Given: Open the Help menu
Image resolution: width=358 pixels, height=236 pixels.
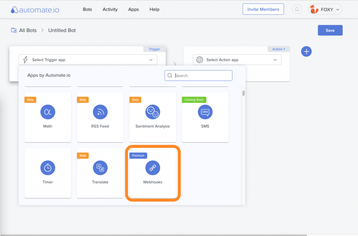Looking at the screenshot, I should (154, 9).
